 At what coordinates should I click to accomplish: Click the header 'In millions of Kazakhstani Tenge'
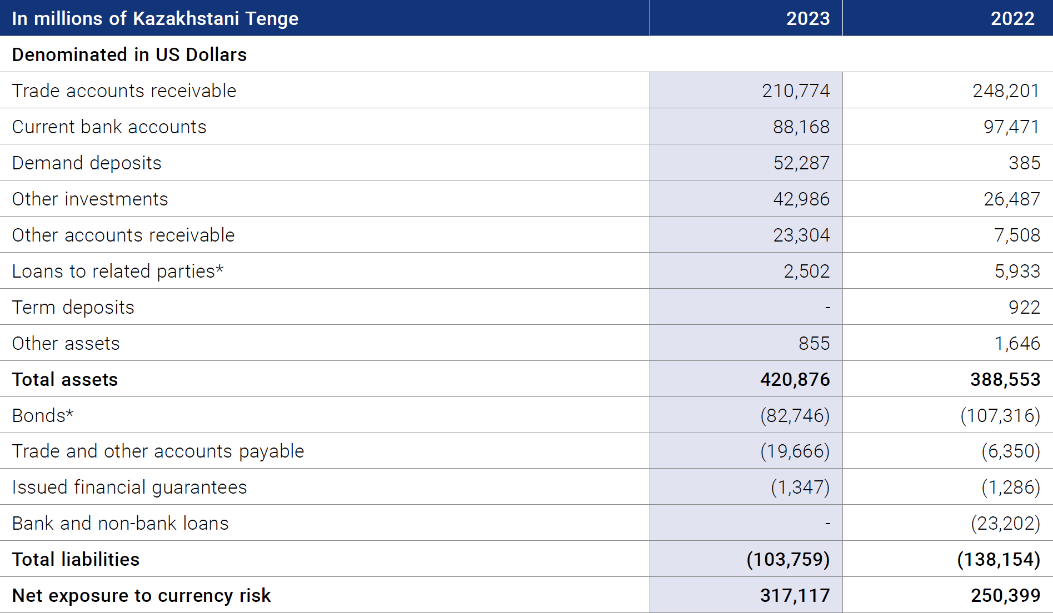tap(155, 19)
